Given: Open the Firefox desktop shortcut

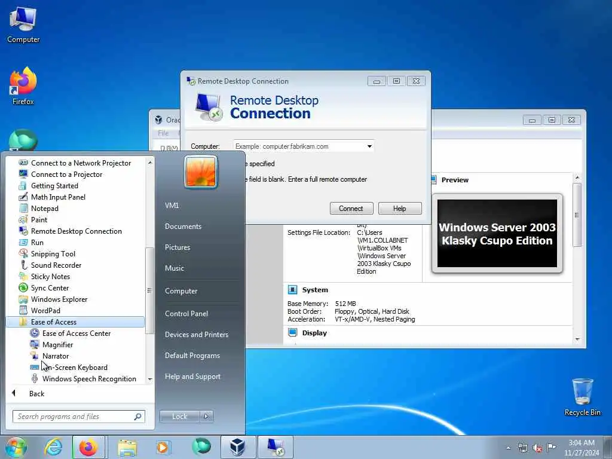Looking at the screenshot, I should 23,86.
